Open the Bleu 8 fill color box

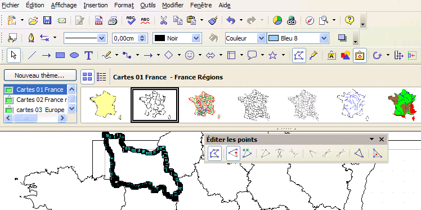(298, 38)
